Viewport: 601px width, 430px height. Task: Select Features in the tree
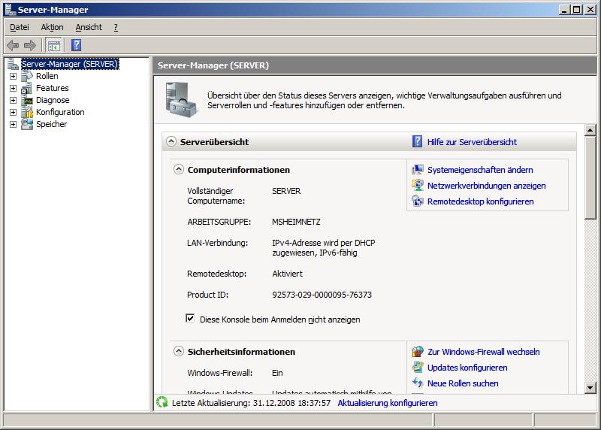pos(53,88)
